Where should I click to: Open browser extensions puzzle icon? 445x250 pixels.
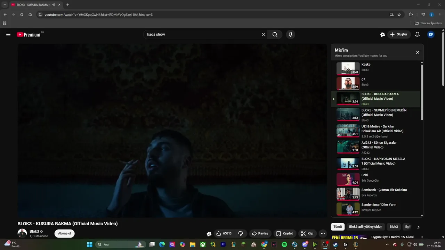pyautogui.click(x=411, y=15)
